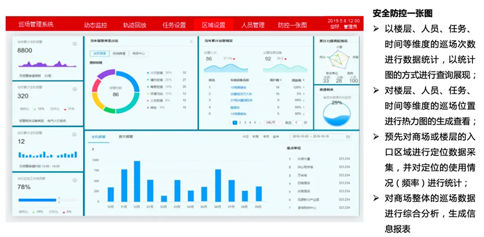The height and width of the screenshot is (237, 484).
Task: Select the highlighted blue-outlined filter above the donut
Action: tap(99, 53)
